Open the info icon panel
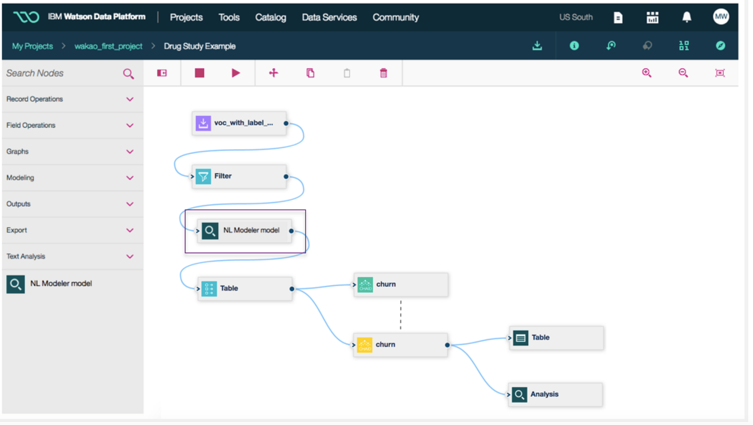This screenshot has width=753, height=425. [x=574, y=46]
